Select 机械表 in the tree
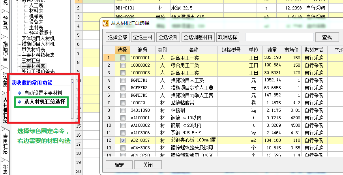 (36, 17)
